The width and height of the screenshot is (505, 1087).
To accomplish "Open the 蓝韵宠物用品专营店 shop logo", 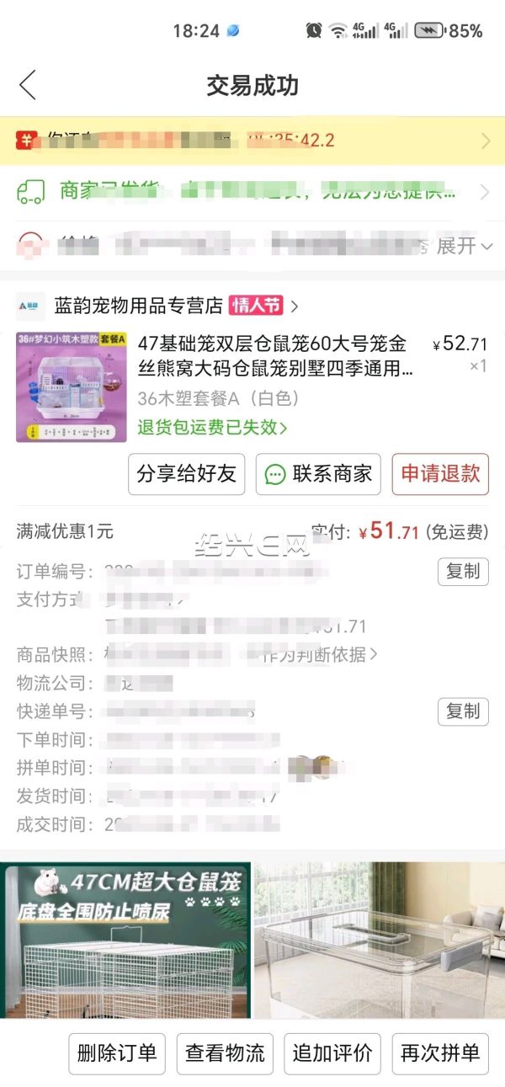I will coord(31,305).
